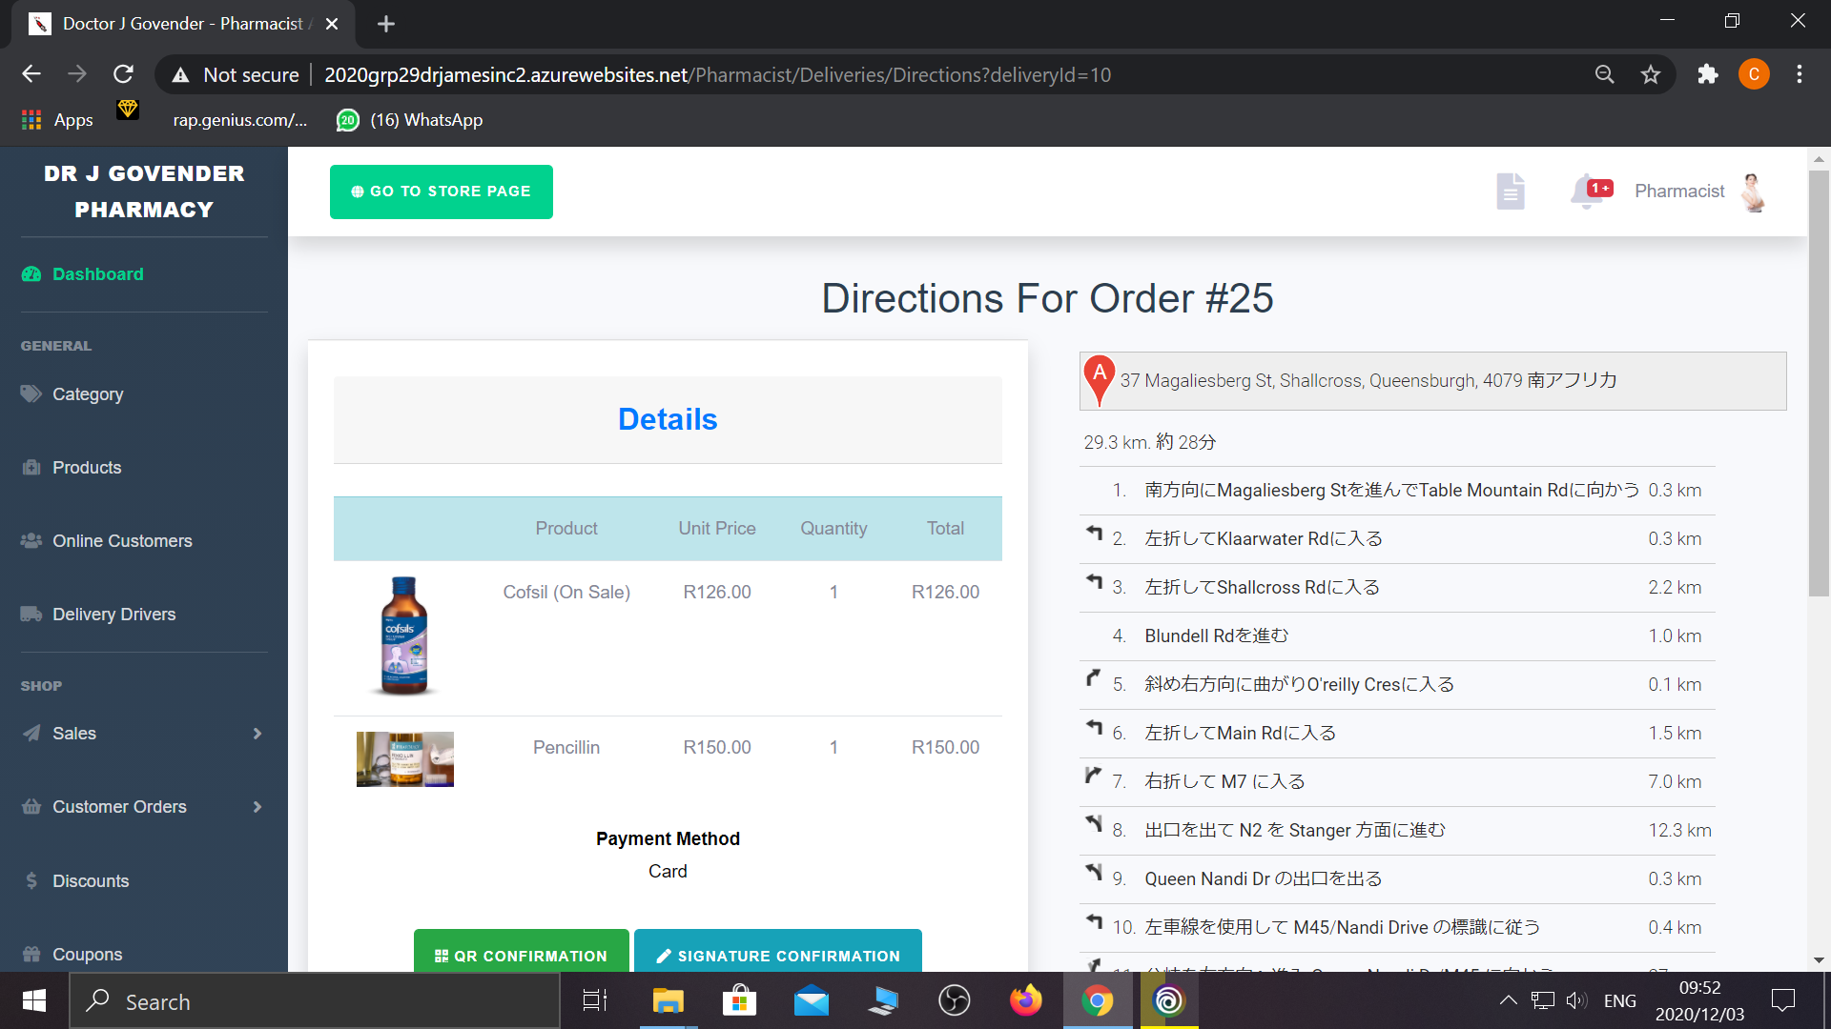Click the QR Confirmation button
The width and height of the screenshot is (1831, 1029).
click(x=521, y=954)
